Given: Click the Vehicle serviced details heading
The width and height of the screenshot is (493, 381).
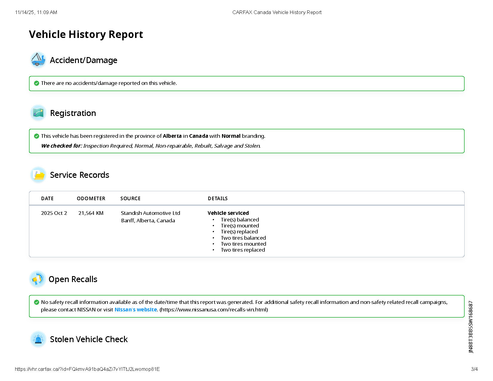Looking at the screenshot, I should coord(228,213).
